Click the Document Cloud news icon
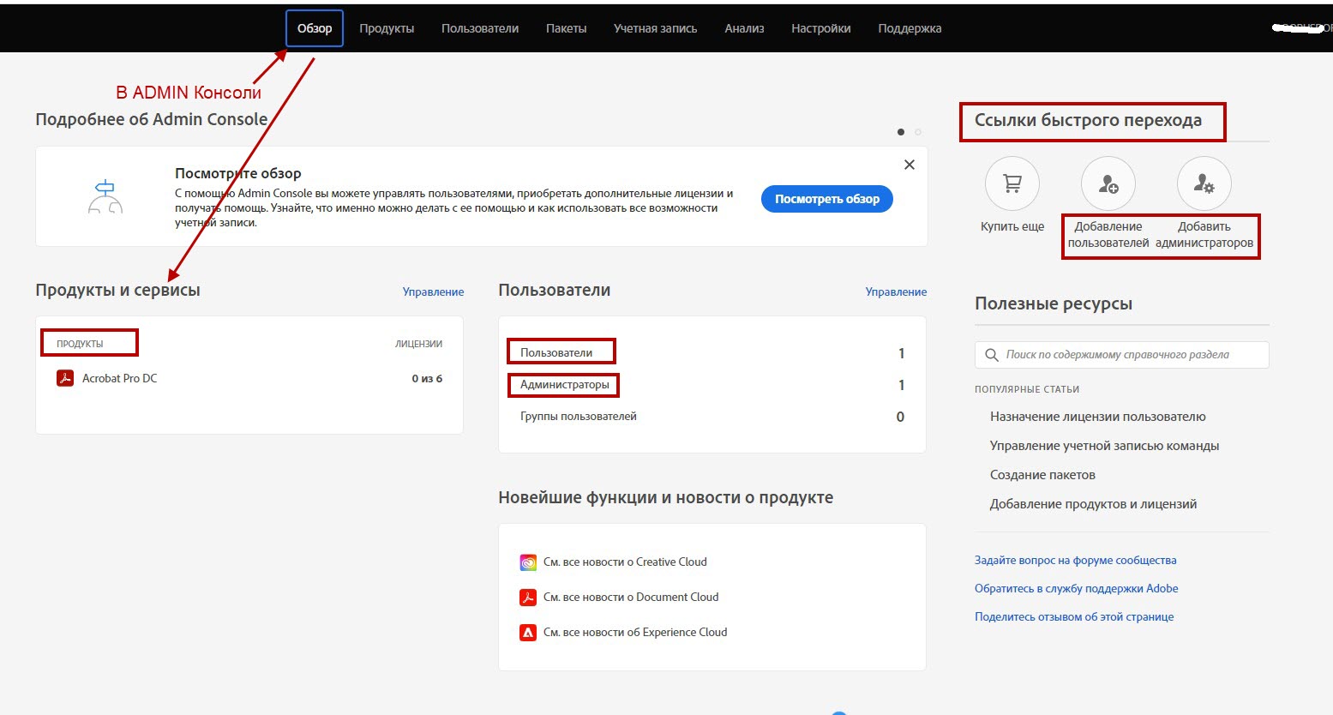This screenshot has height=715, width=1333. [x=528, y=598]
